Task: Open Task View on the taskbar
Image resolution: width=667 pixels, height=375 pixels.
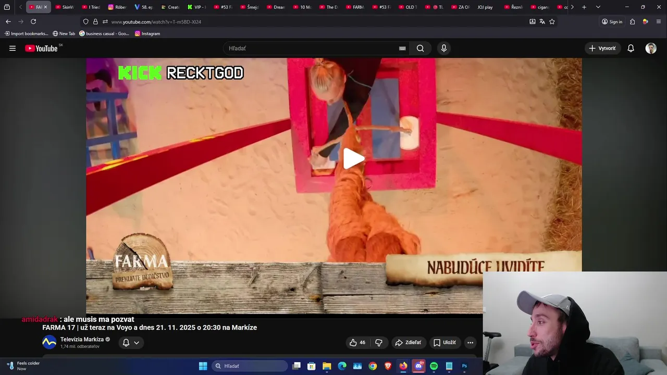Action: pyautogui.click(x=297, y=366)
